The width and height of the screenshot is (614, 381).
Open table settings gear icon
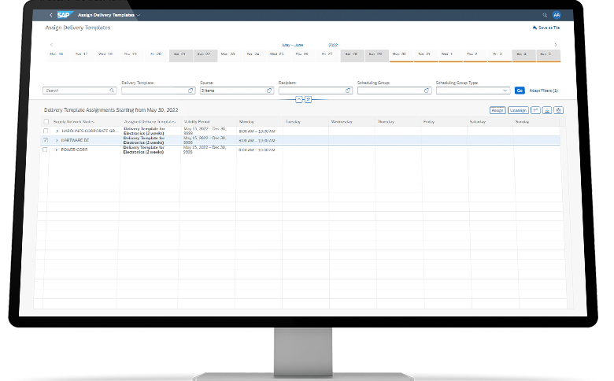pyautogui.click(x=558, y=110)
